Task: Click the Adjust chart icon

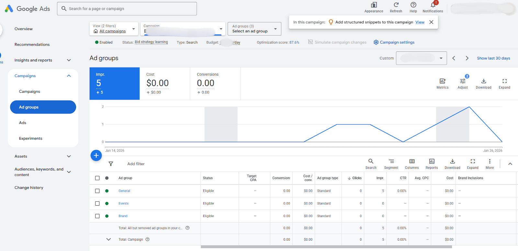Action: click(462, 82)
